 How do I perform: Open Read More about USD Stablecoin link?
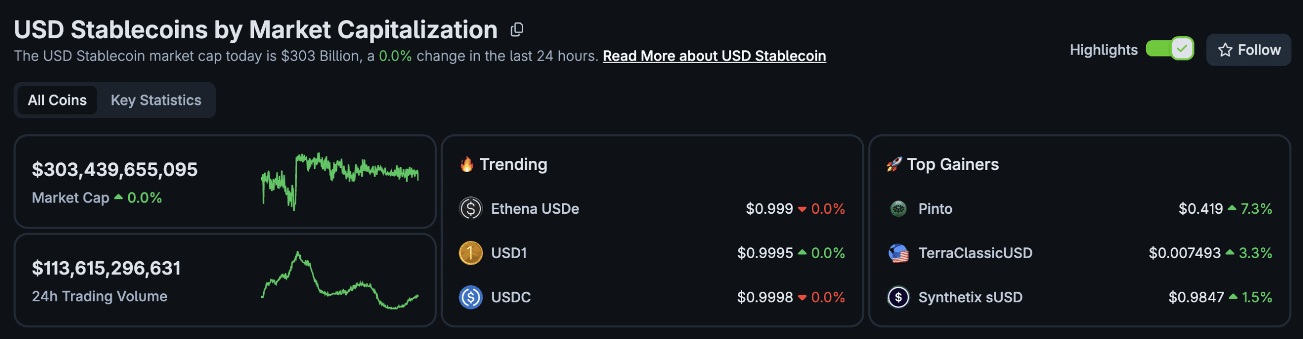click(x=714, y=56)
